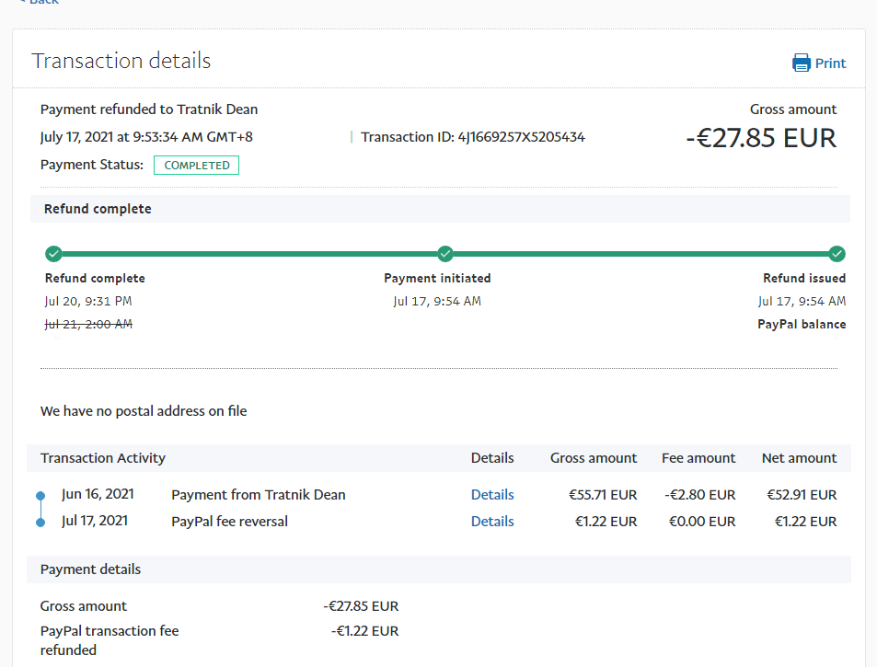Screen dimensions: 877x667
Task: Click the Jun 16 timeline dot
Action: point(40,496)
